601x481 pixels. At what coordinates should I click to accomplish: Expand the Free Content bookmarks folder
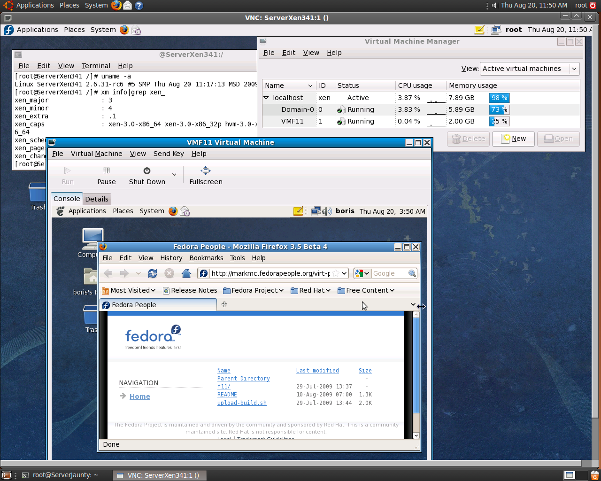click(x=366, y=290)
